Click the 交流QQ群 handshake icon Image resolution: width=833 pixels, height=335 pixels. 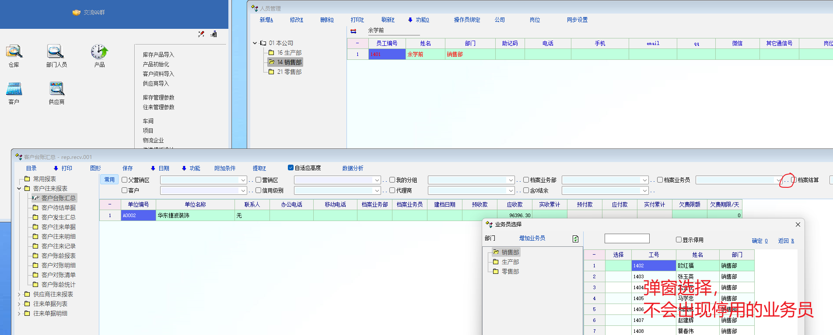76,13
